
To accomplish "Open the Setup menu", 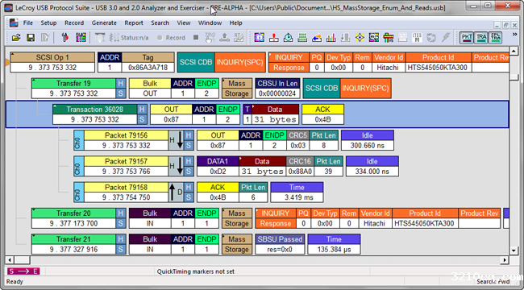I will (48, 23).
